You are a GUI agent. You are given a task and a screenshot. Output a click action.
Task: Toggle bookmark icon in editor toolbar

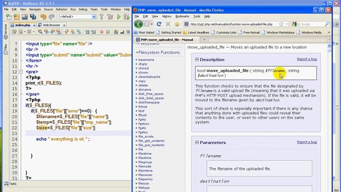[x=79, y=32]
